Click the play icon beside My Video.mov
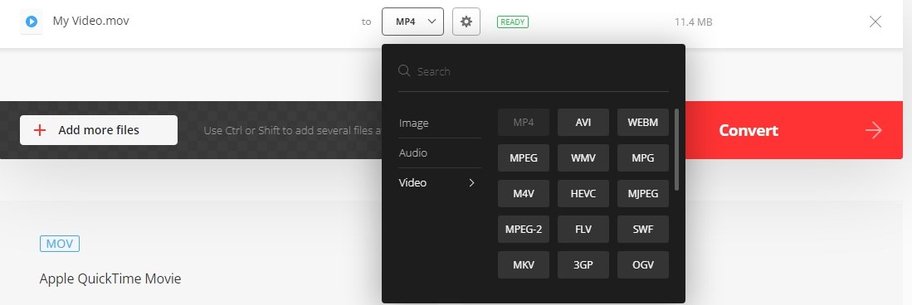The image size is (912, 305). [32, 22]
